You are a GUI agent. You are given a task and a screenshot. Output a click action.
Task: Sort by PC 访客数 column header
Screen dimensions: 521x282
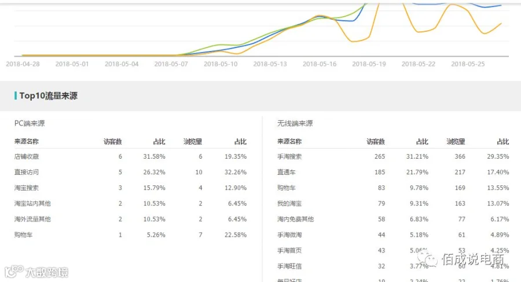113,141
